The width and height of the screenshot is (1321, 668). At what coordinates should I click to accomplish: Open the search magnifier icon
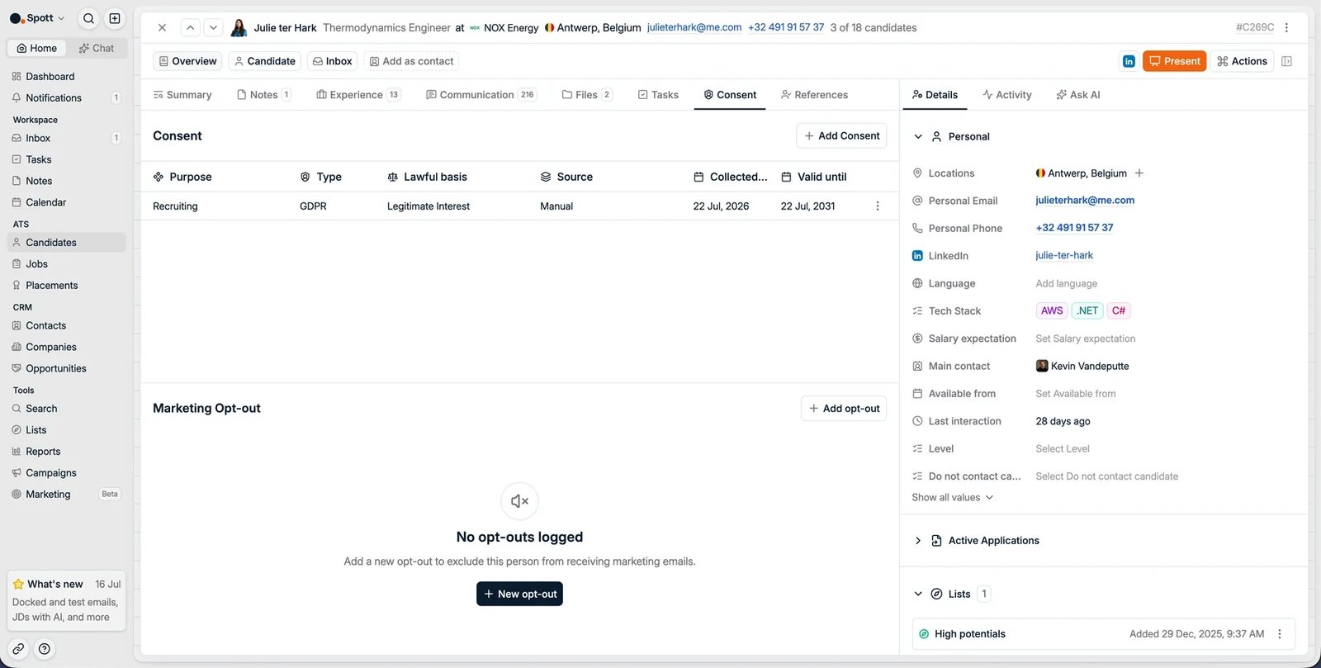(x=88, y=18)
